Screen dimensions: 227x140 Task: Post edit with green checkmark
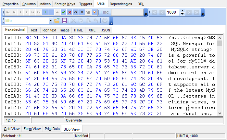(63, 12)
